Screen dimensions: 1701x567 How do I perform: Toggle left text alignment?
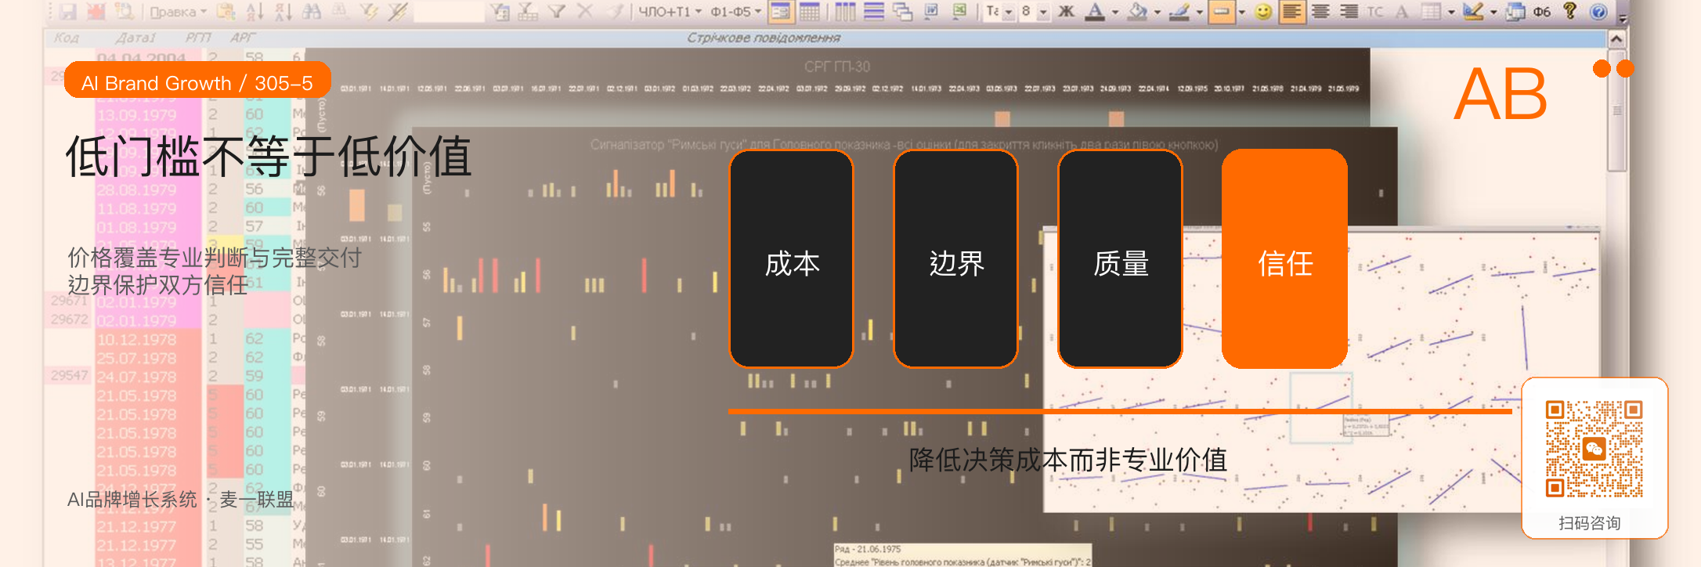pyautogui.click(x=1292, y=12)
